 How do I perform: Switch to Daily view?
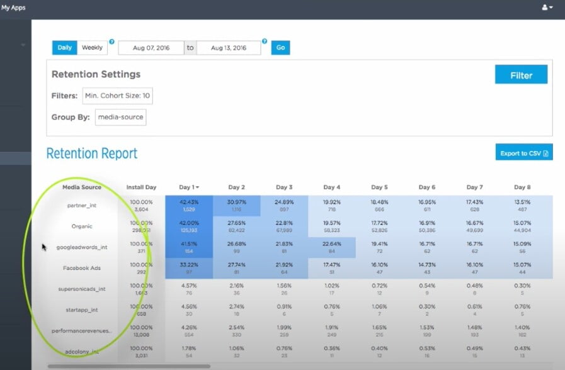pos(64,48)
